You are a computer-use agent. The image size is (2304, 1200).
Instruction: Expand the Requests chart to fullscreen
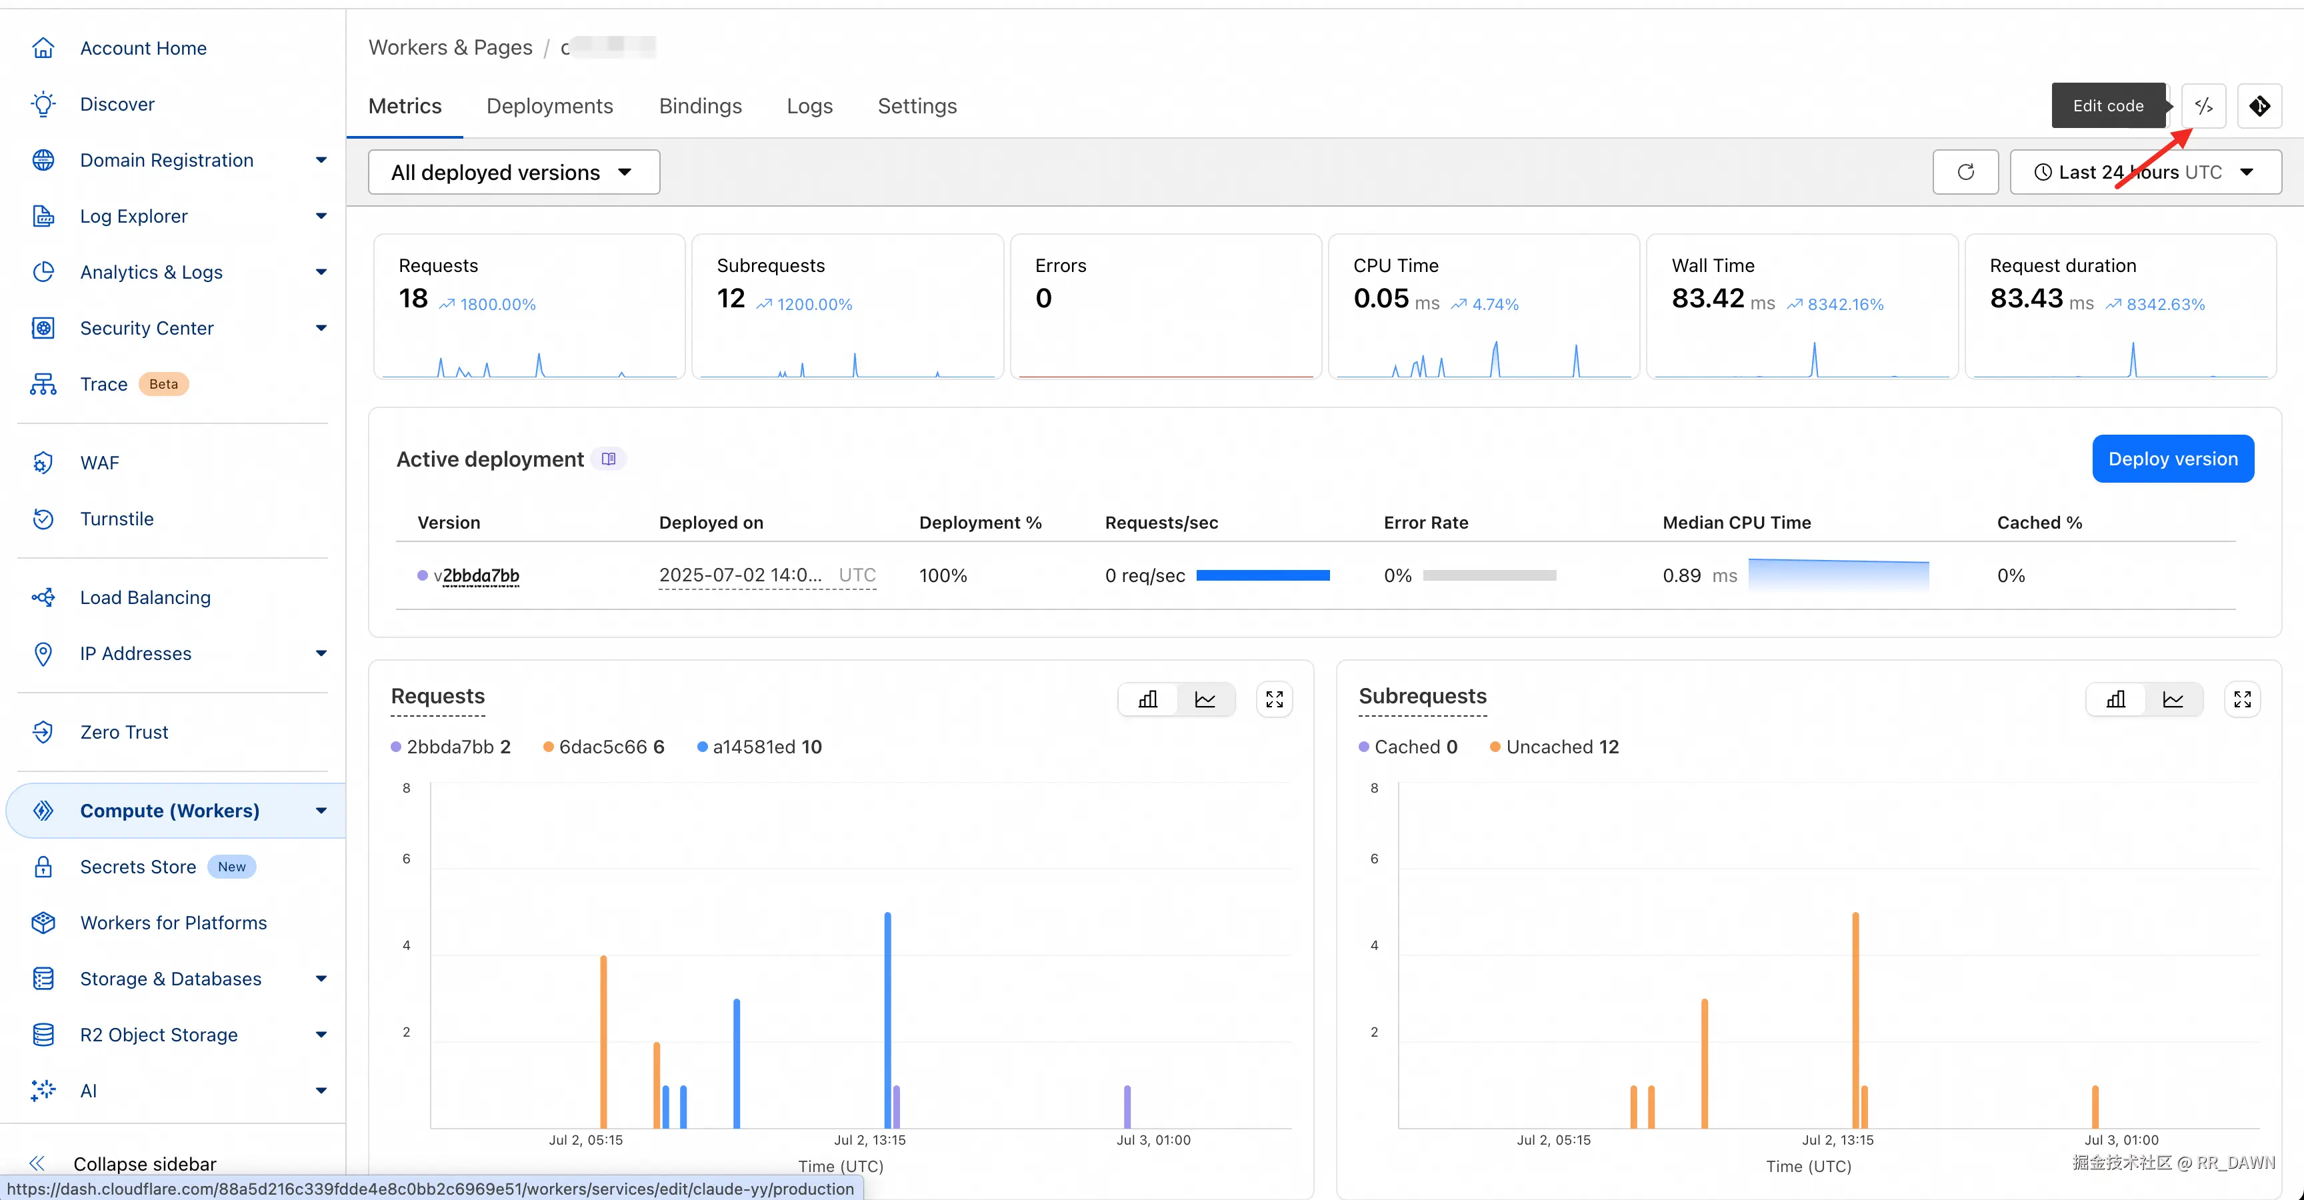1273,699
